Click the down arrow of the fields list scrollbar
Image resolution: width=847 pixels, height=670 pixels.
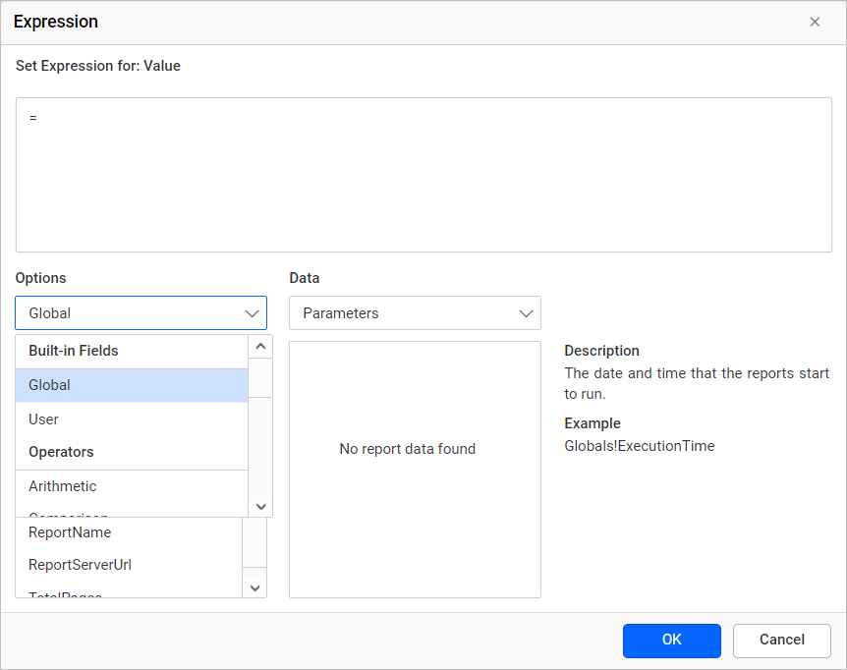click(x=254, y=587)
